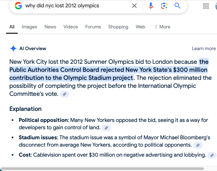Open the Videos results tab
This screenshot has height=171, width=217.
coord(71,27)
